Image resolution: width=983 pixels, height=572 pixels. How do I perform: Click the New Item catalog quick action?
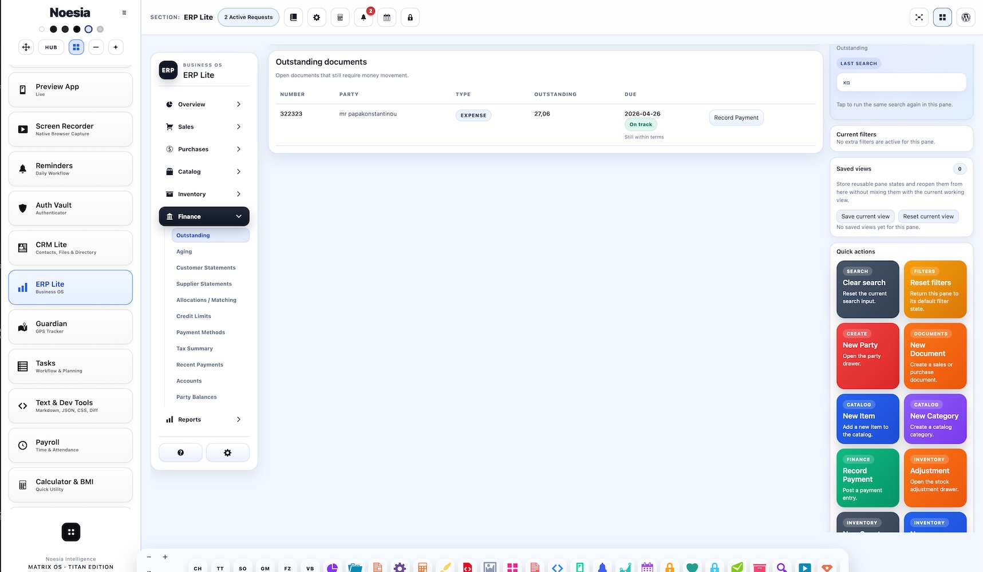click(867, 419)
